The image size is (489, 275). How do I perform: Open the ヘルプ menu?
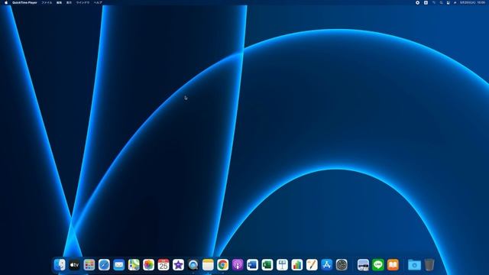tap(98, 2)
